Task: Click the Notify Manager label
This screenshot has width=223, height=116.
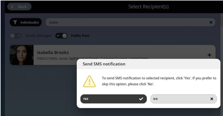Action: tap(38, 36)
